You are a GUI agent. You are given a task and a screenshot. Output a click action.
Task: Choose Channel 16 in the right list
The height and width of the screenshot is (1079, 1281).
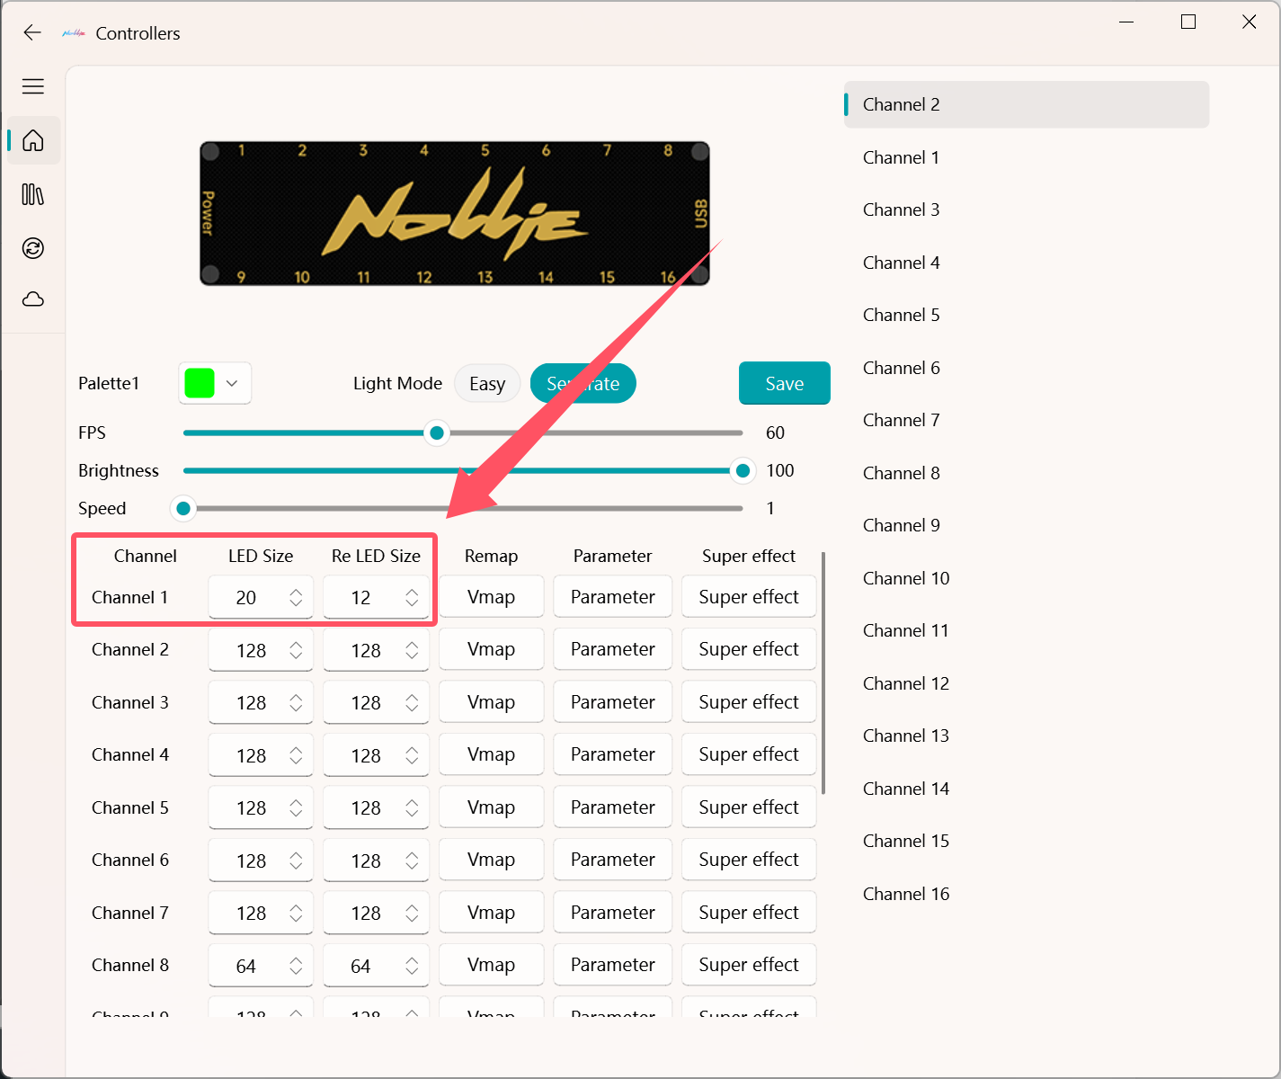tap(905, 894)
